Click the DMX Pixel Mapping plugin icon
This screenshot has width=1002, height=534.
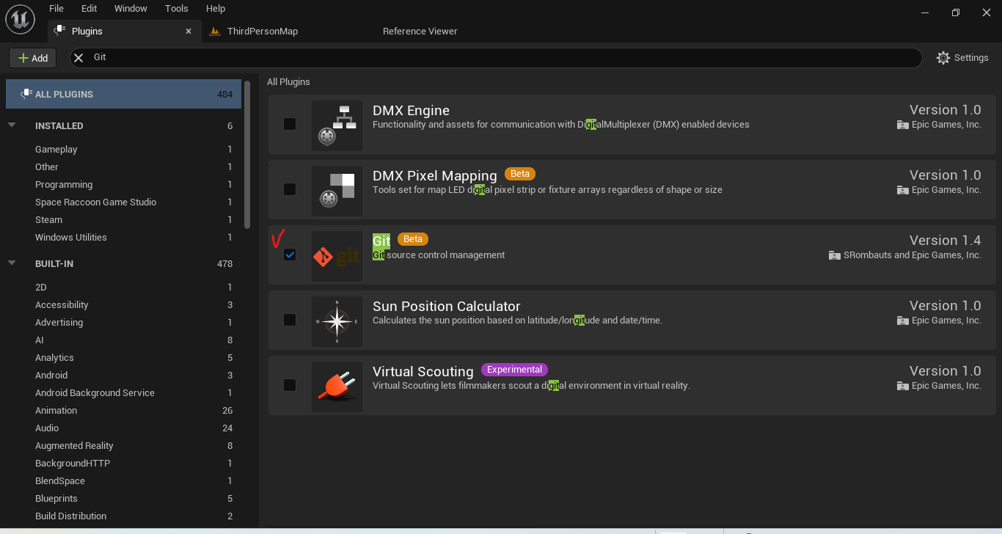337,191
